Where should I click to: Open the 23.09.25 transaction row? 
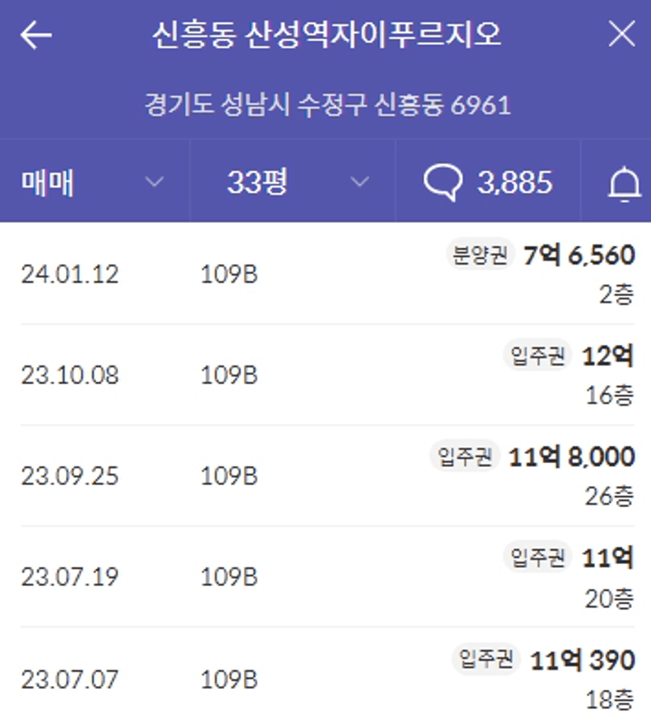[x=327, y=476]
